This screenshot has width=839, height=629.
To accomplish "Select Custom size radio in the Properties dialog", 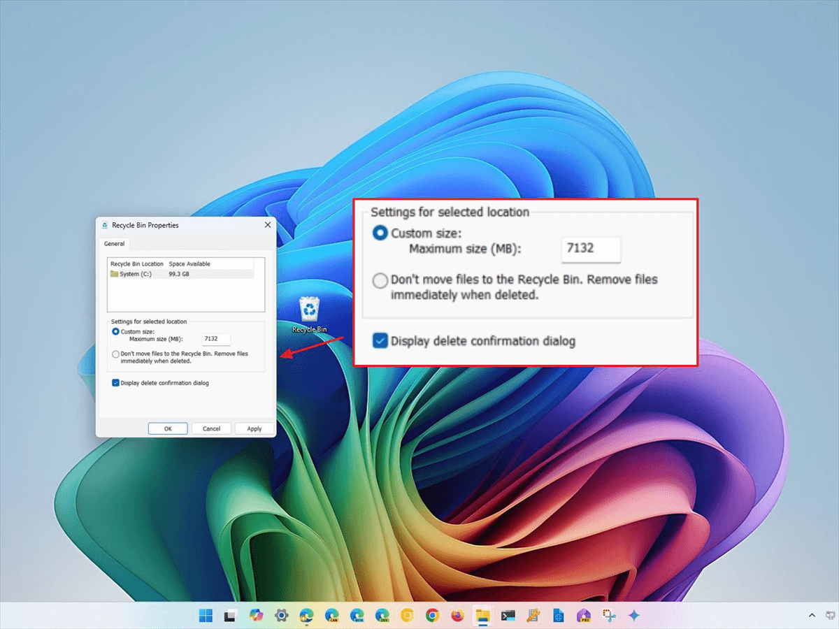I will (115, 331).
